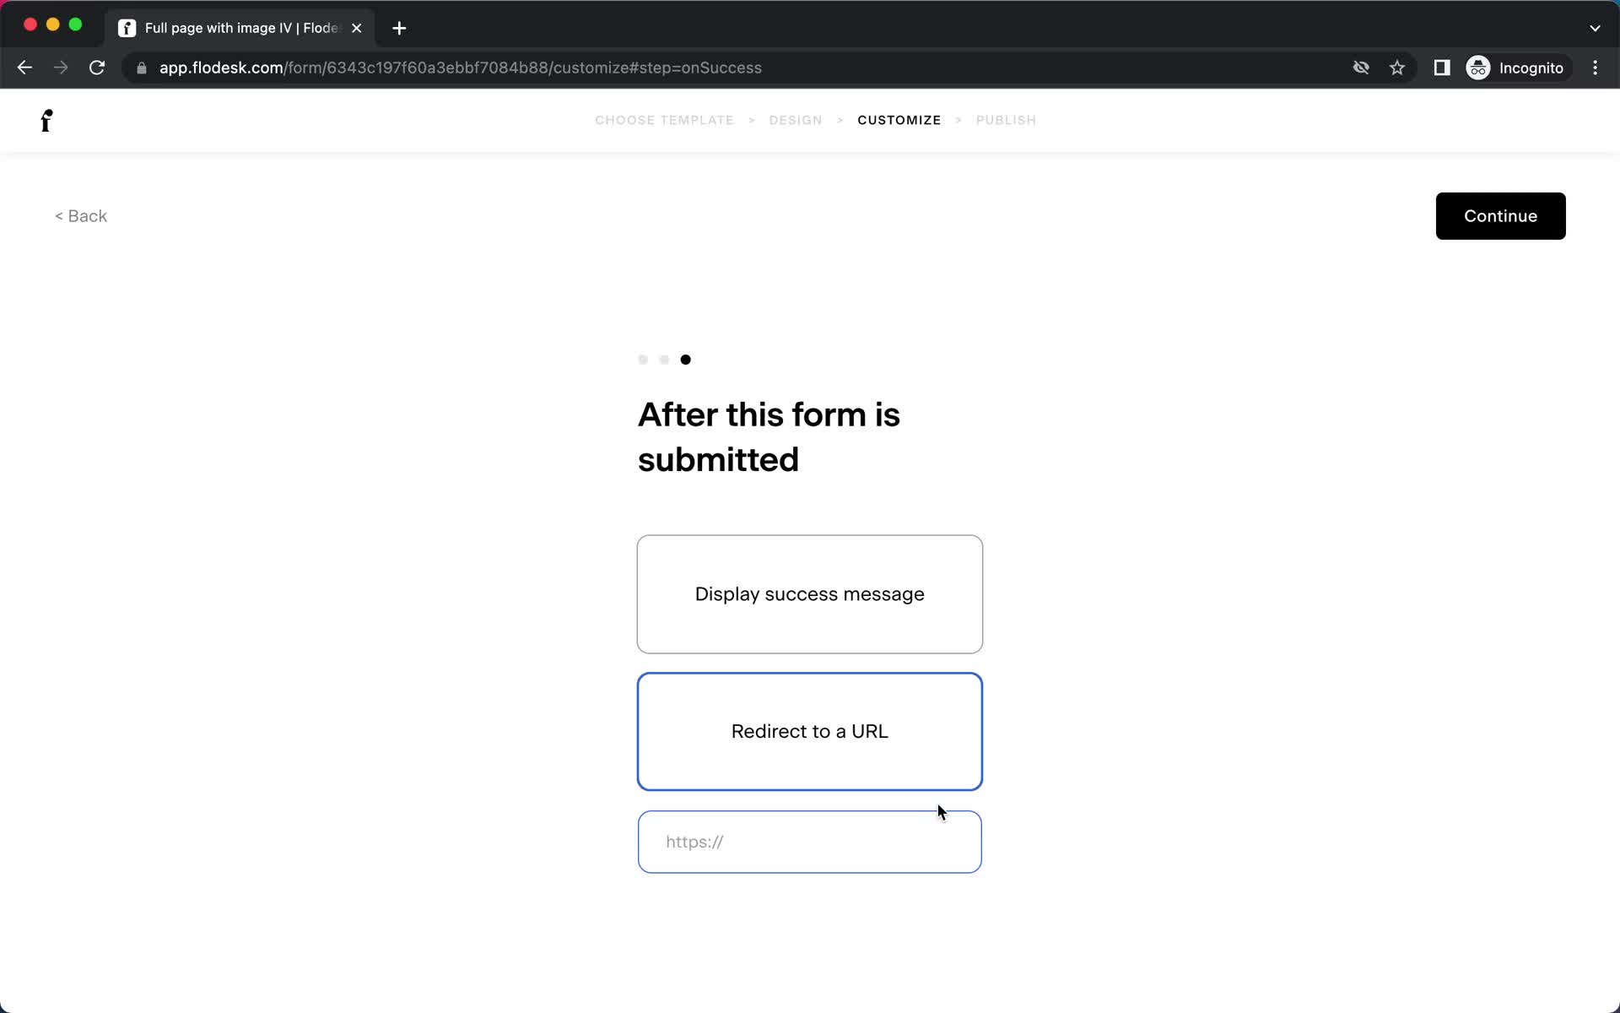Select the second pagination dot indicator

pyautogui.click(x=664, y=360)
